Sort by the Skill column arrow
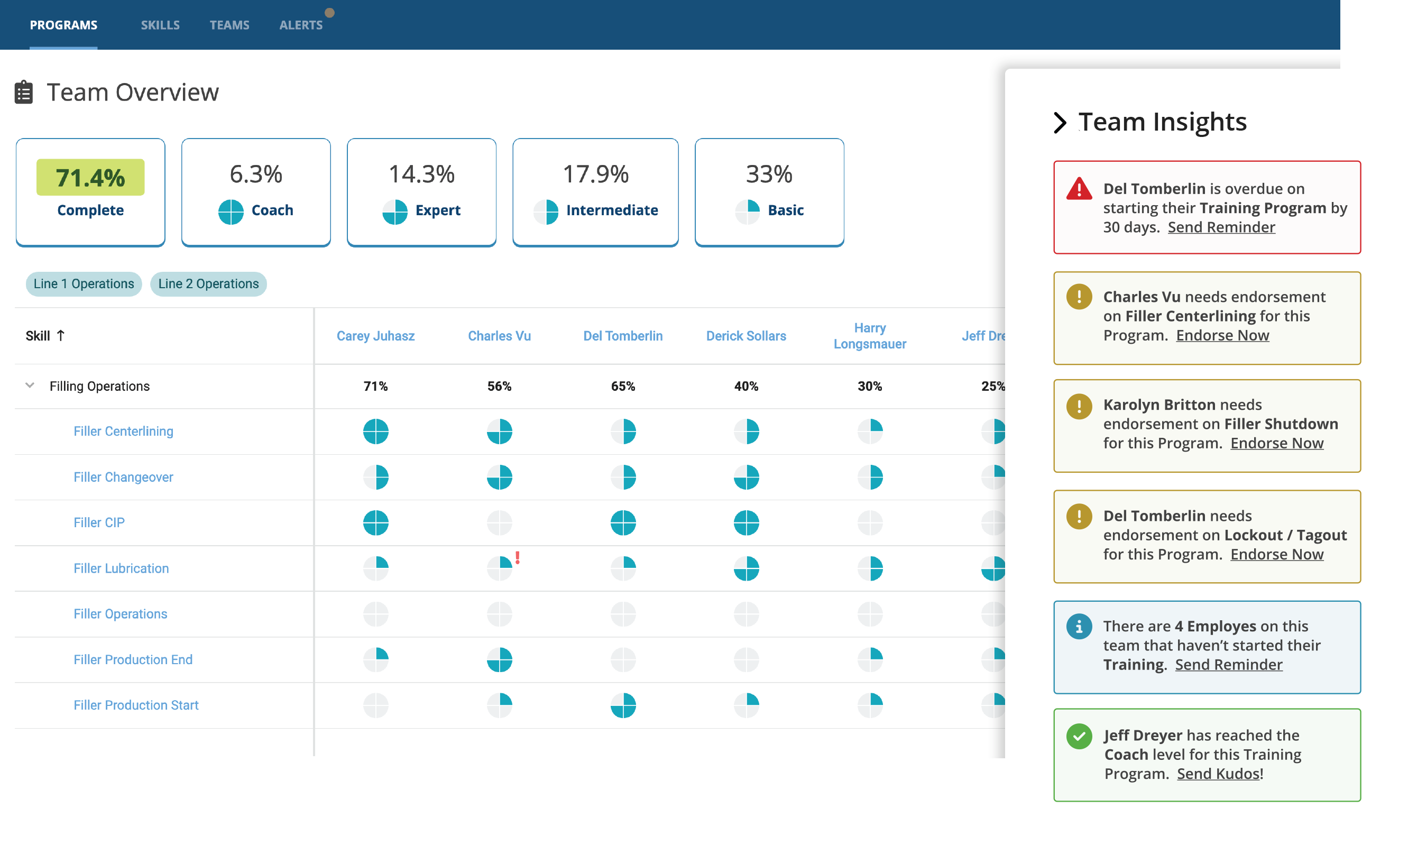Viewport: 1408px width, 845px height. [x=60, y=335]
